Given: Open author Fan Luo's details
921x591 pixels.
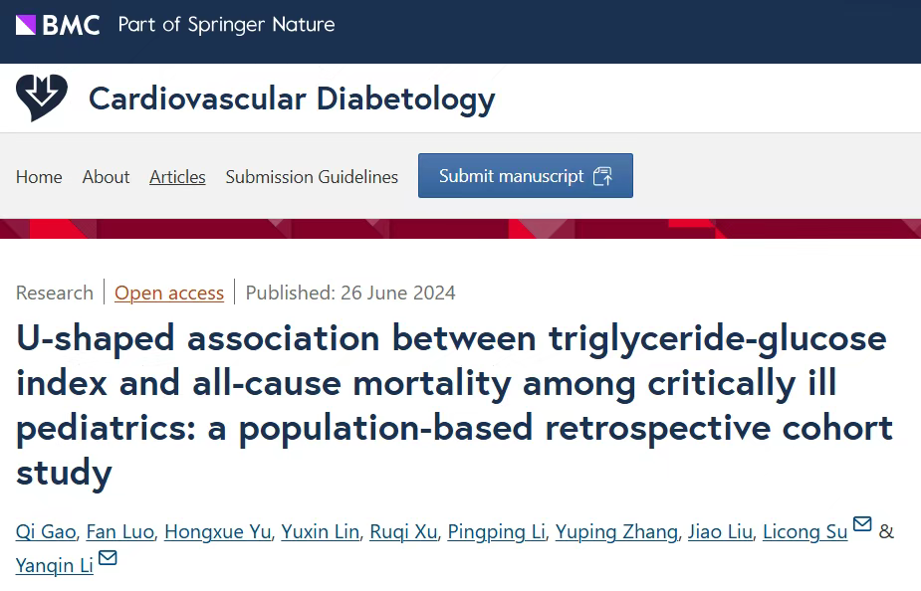Looking at the screenshot, I should [x=120, y=531].
